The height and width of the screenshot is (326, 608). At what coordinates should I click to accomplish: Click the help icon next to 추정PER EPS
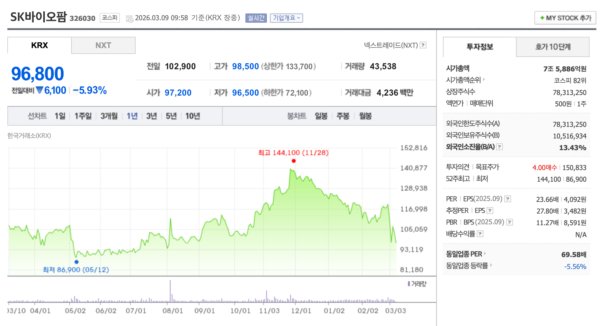(x=490, y=210)
